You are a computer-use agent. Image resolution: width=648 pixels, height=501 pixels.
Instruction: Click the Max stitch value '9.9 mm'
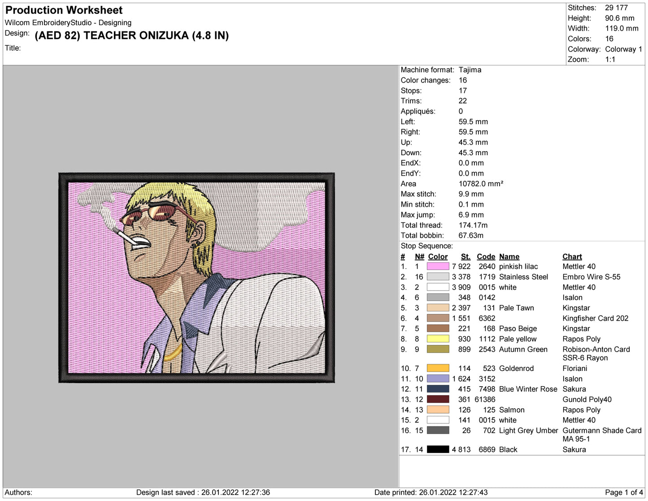click(471, 194)
